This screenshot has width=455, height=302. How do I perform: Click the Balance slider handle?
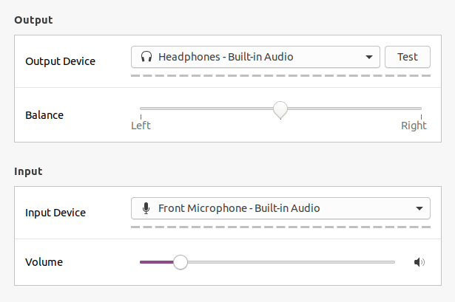[x=280, y=110]
